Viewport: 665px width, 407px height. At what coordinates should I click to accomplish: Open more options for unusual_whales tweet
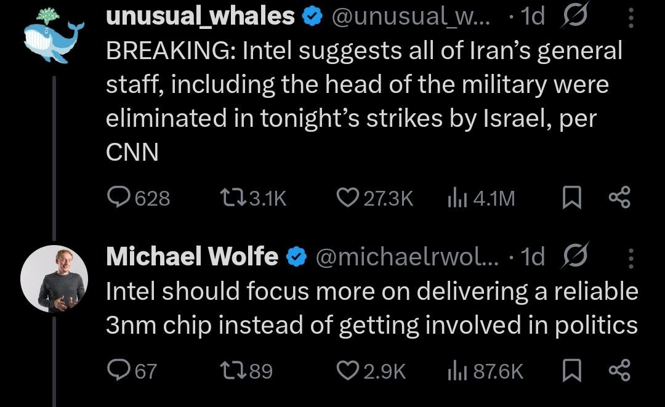(631, 18)
